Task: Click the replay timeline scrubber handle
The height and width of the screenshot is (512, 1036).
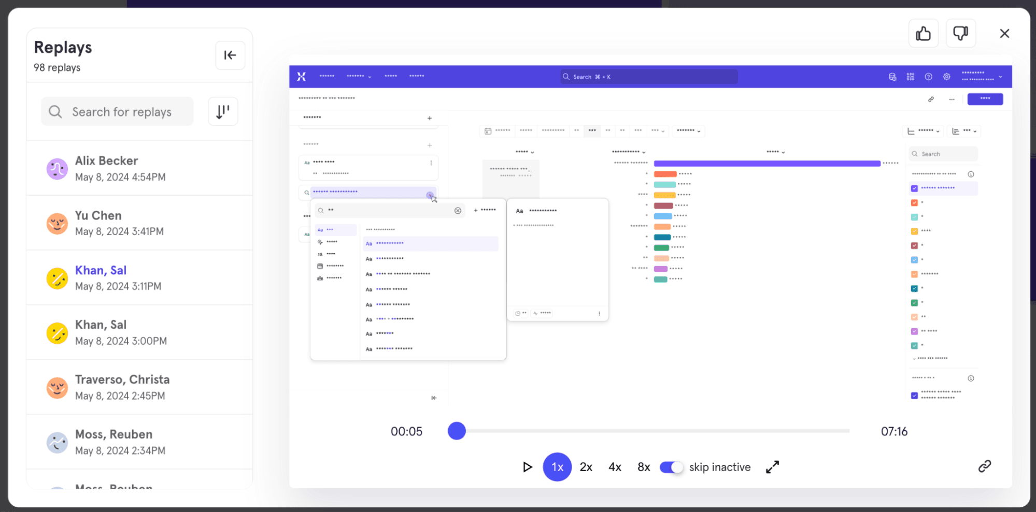Action: (x=457, y=431)
